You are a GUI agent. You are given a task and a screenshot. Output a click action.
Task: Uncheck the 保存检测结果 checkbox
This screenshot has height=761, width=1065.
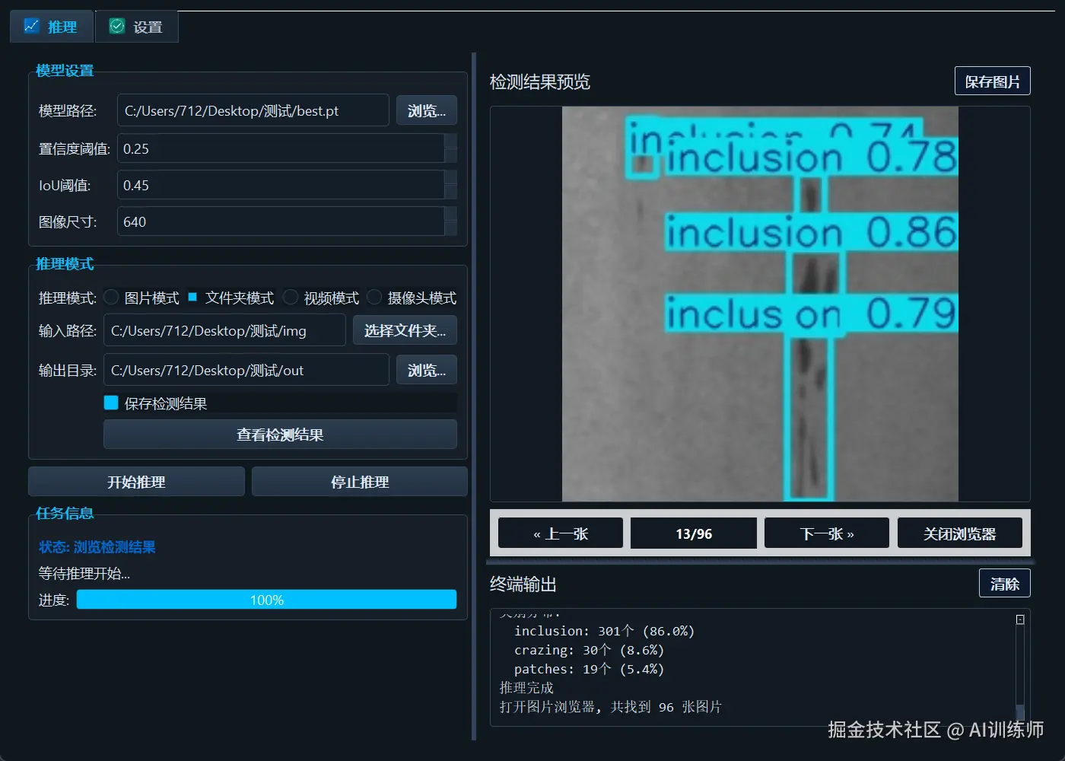point(110,402)
